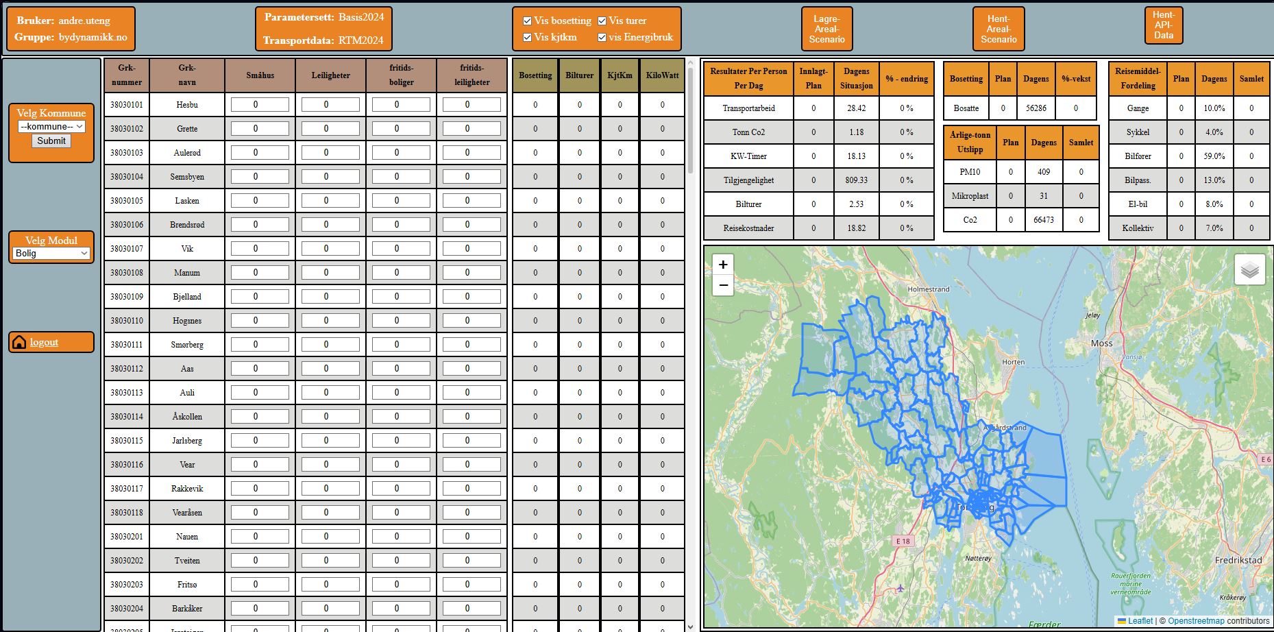Click the Ukraine flag icon beside Leaflet
Screen dimensions: 1274x632
pos(1122,621)
